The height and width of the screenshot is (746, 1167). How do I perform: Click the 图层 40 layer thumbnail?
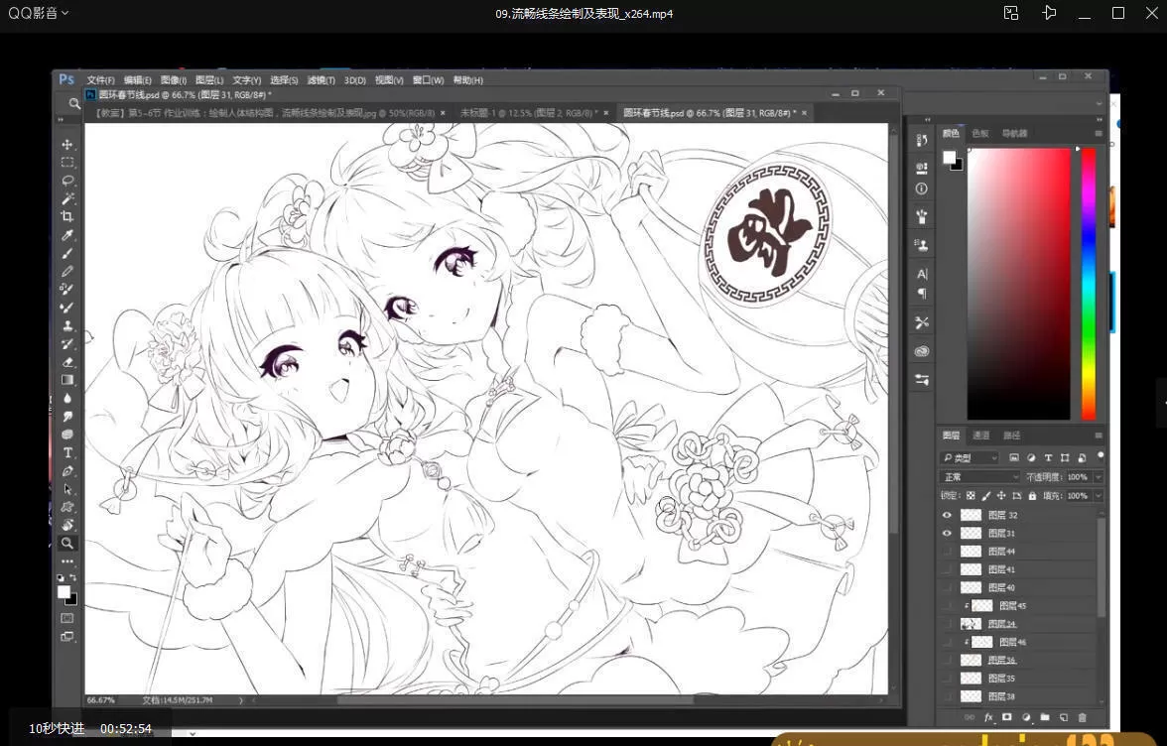[971, 588]
